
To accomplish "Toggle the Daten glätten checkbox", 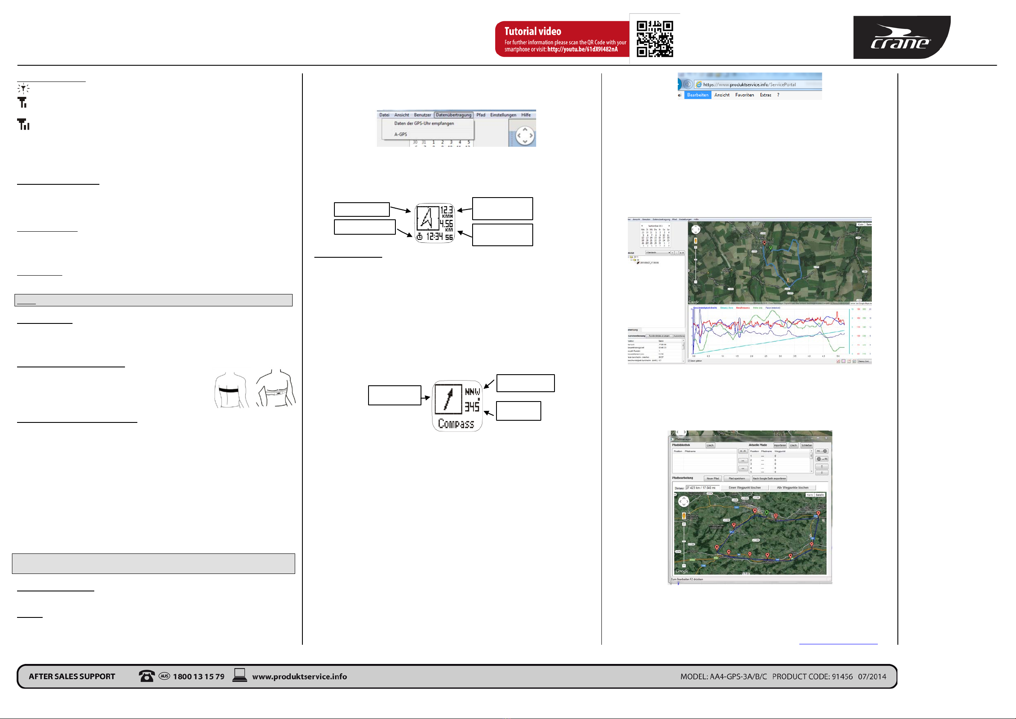I will click(689, 361).
